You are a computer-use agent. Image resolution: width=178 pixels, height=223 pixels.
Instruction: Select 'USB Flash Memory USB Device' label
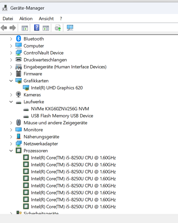[x=62, y=116]
